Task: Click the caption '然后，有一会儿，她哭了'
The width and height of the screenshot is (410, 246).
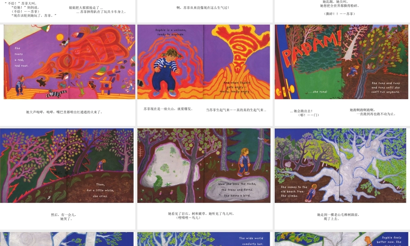Action: click(64, 217)
